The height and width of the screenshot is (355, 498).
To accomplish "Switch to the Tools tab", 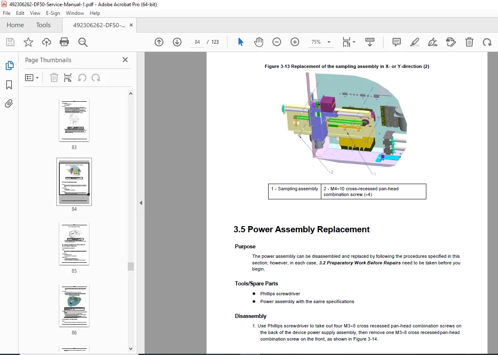I will point(43,25).
